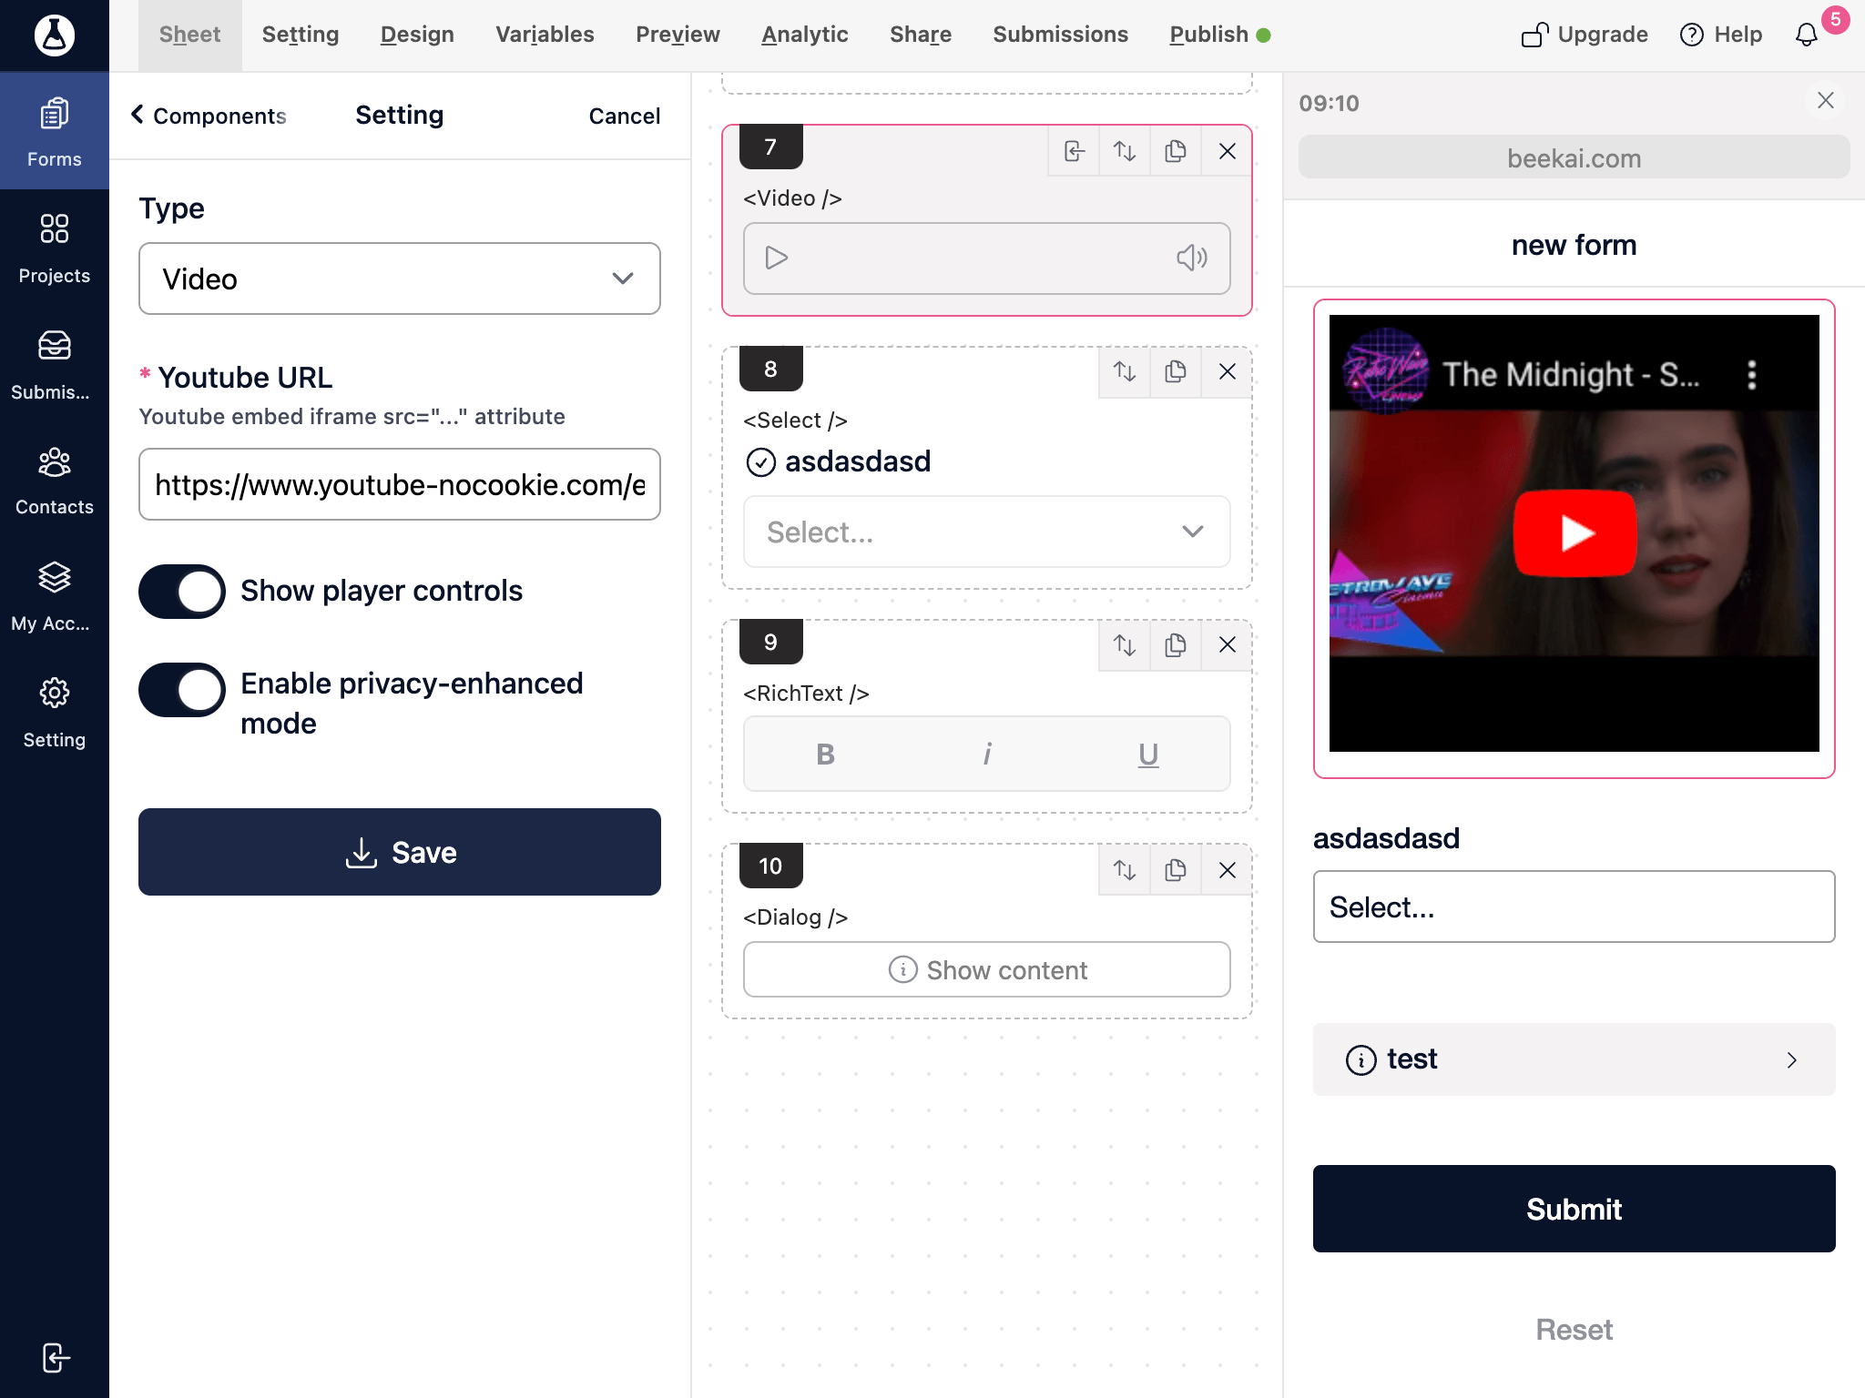Duplicate Dialog component 10

[x=1176, y=870]
